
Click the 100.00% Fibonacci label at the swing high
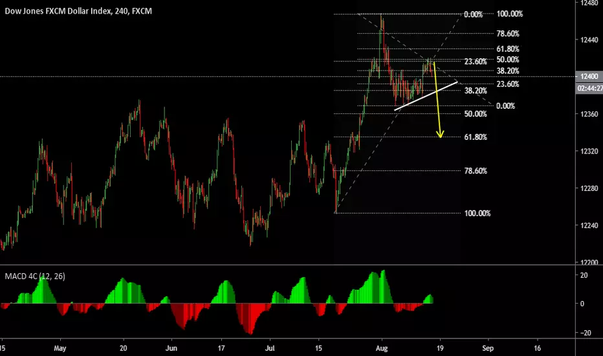510,14
